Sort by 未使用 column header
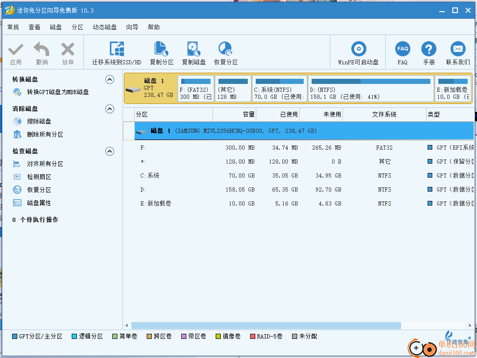This screenshot has width=477, height=358. pyautogui.click(x=321, y=115)
